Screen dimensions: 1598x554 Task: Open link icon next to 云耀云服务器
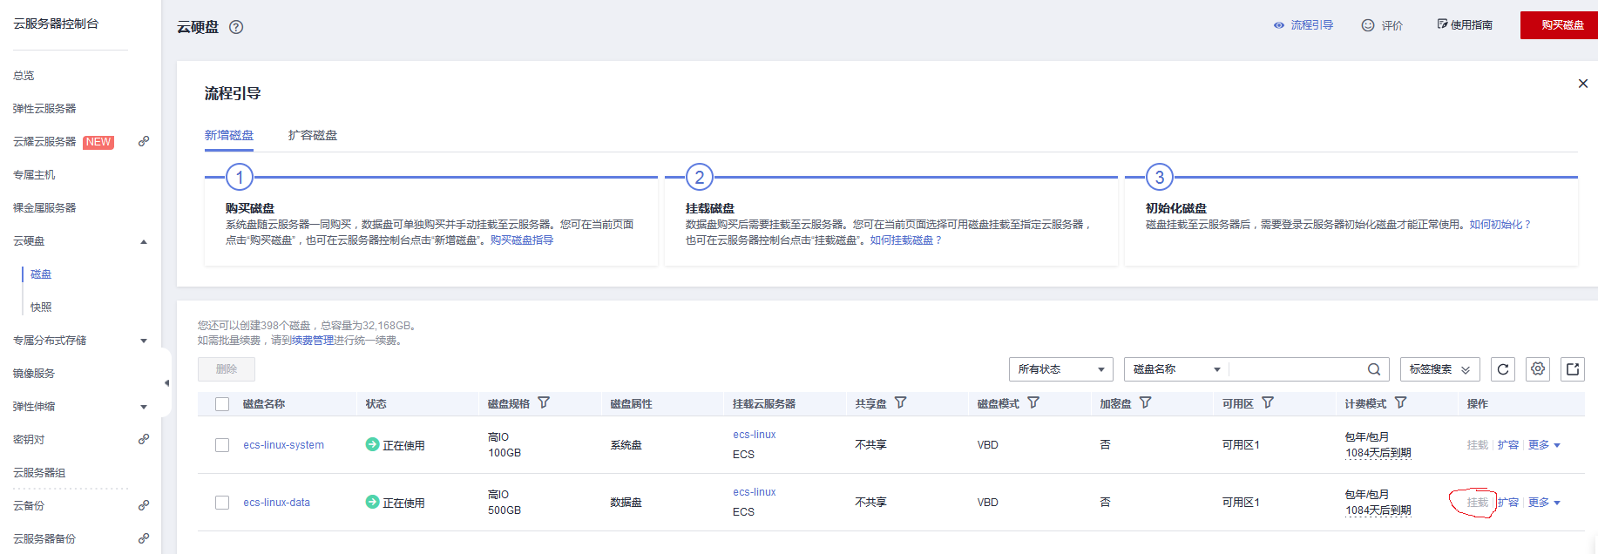[144, 141]
